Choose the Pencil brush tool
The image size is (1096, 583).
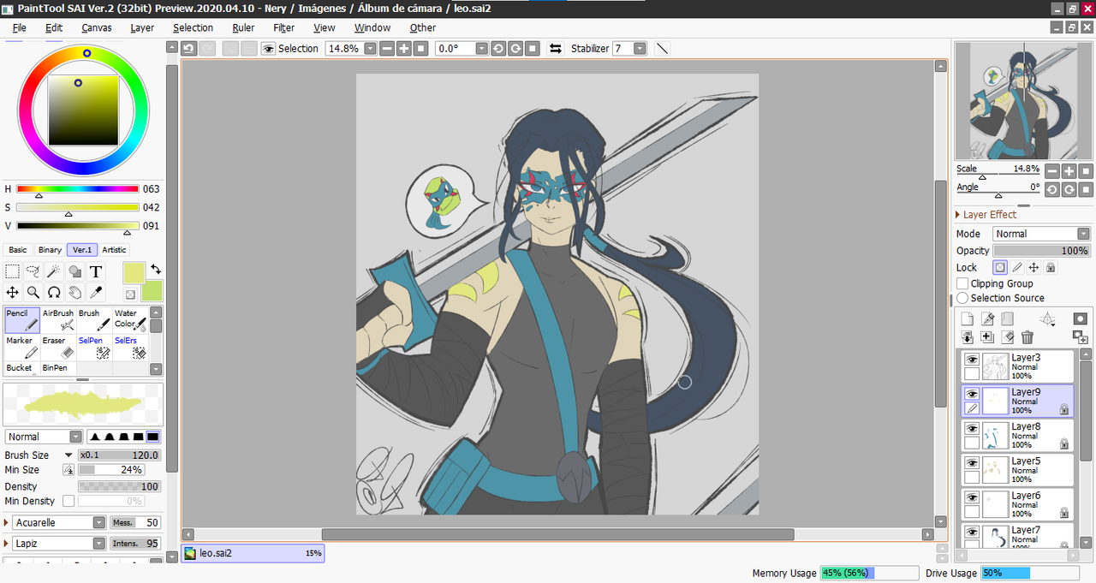point(21,319)
